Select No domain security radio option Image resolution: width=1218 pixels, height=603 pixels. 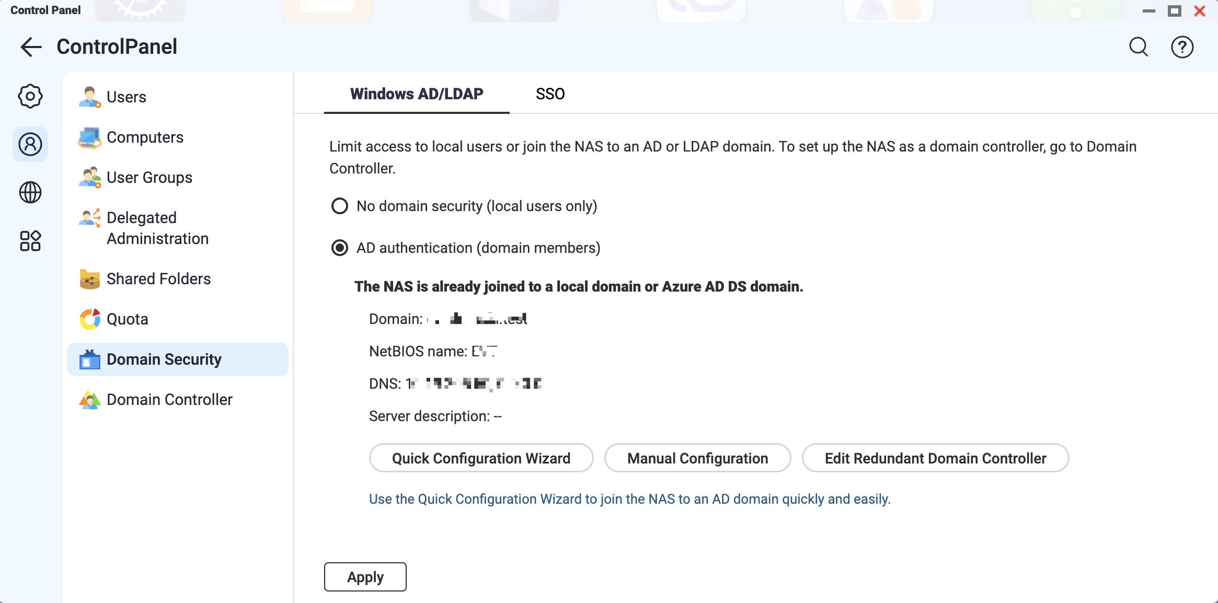click(x=340, y=206)
